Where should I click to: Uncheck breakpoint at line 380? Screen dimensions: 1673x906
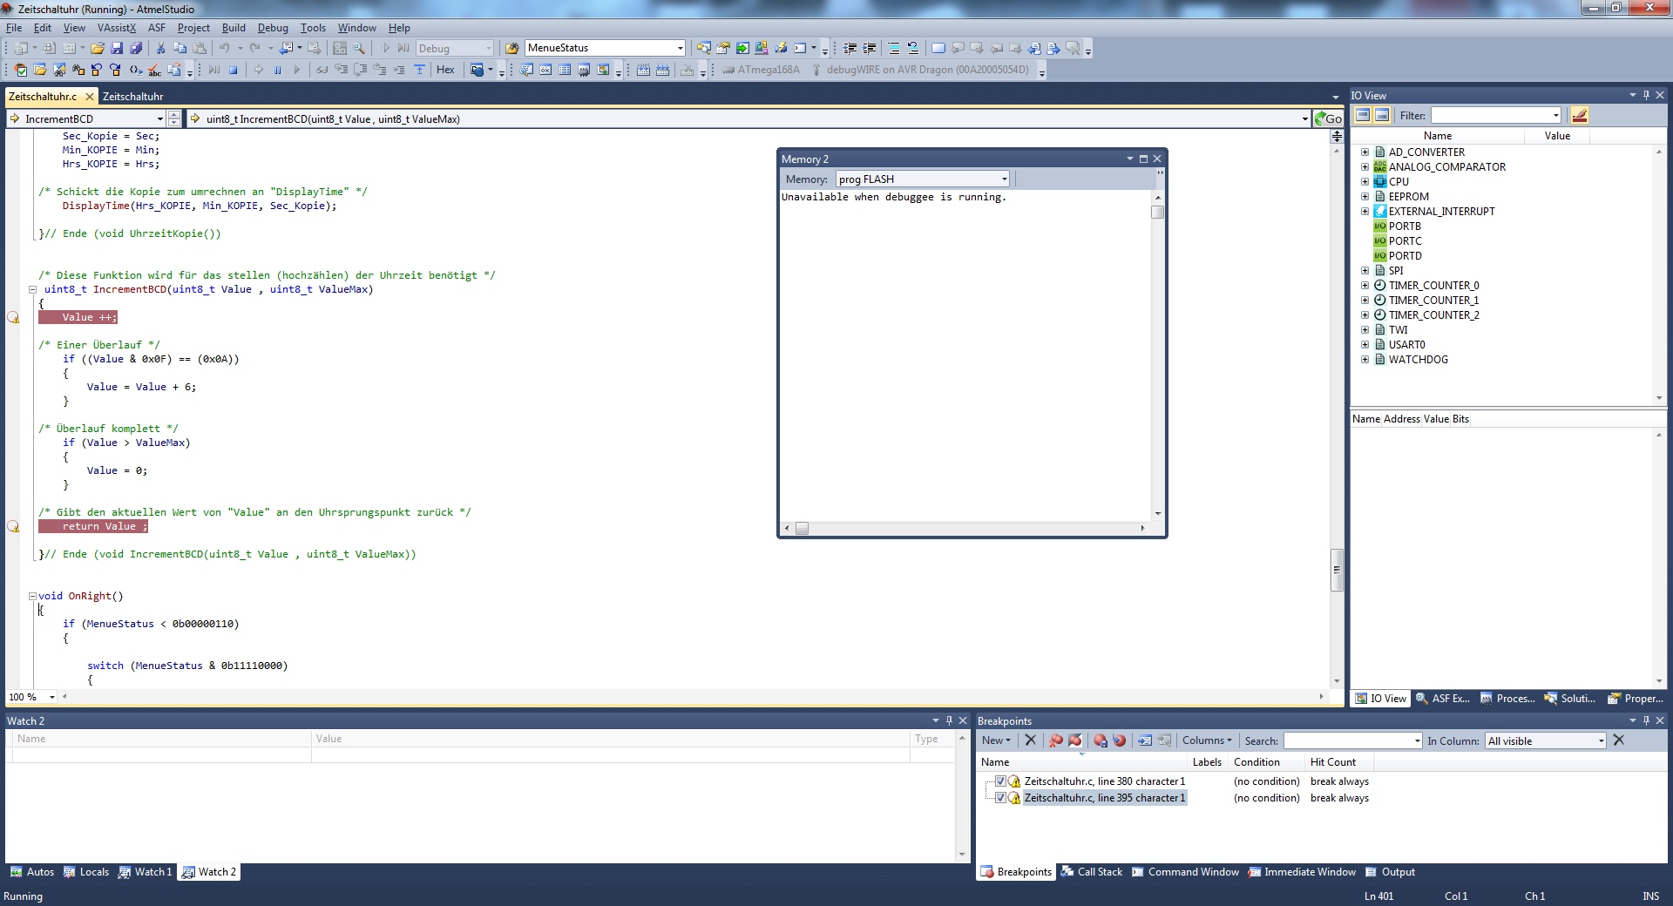(1000, 781)
